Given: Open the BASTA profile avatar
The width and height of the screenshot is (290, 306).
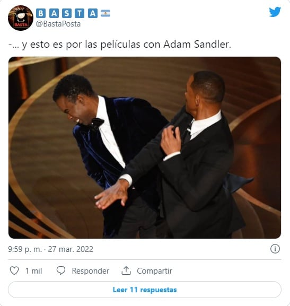Looking at the screenshot, I should coord(21,18).
